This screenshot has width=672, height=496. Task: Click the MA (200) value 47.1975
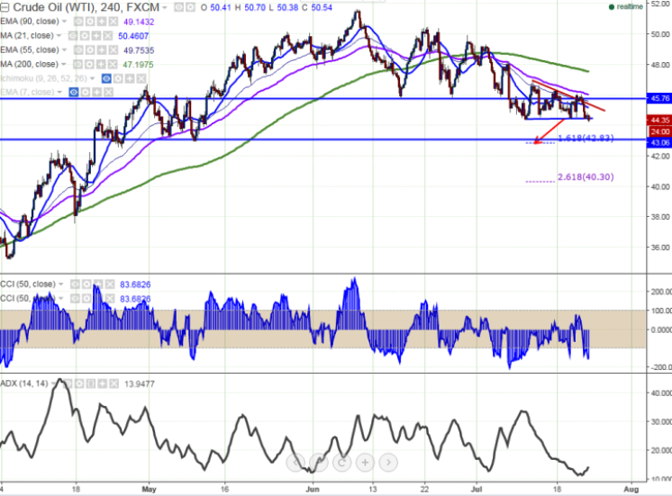[138, 65]
